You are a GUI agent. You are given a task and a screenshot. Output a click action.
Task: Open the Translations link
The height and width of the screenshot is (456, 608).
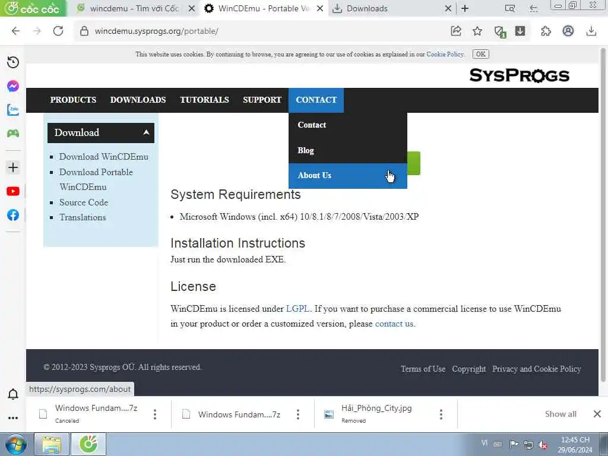point(83,217)
